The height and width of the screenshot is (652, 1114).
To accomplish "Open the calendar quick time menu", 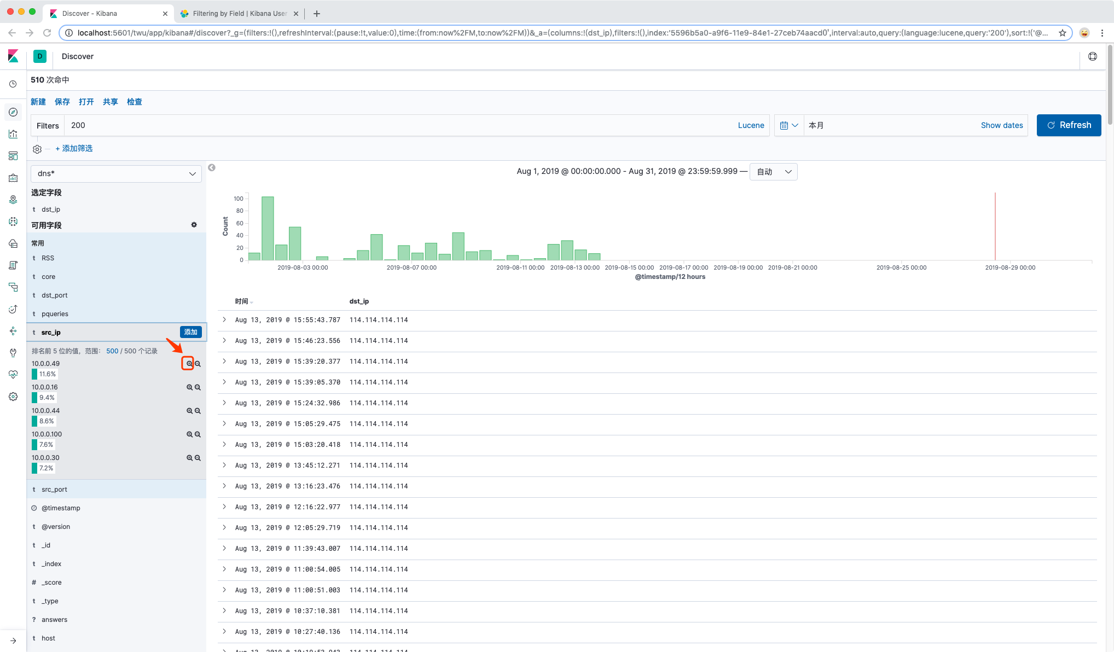I will 789,125.
